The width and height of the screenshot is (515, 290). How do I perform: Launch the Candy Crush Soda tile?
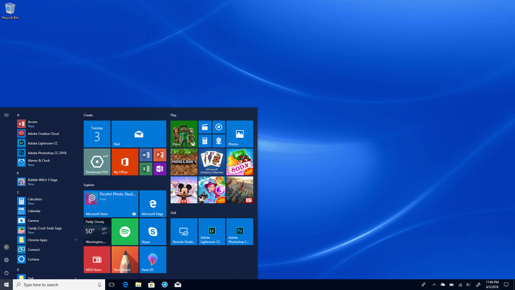pos(240,162)
